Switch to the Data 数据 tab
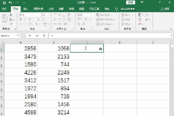The image size is (174, 116). 61,9
